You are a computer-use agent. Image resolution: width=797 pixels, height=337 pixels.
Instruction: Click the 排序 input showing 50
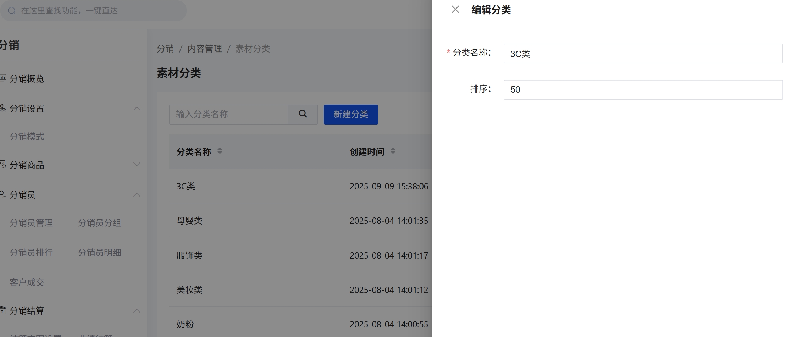(643, 89)
